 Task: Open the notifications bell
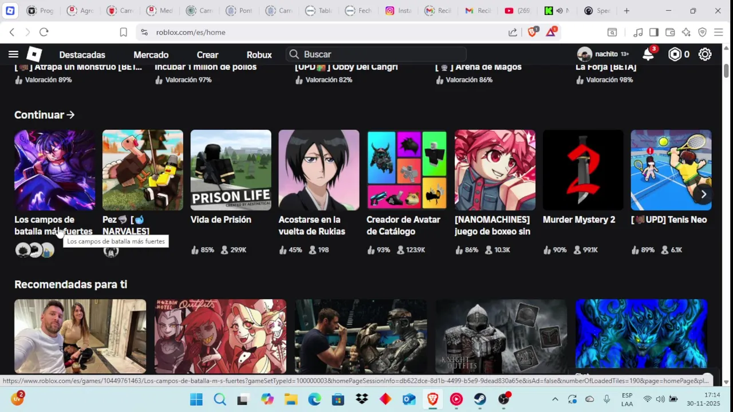[x=648, y=54]
